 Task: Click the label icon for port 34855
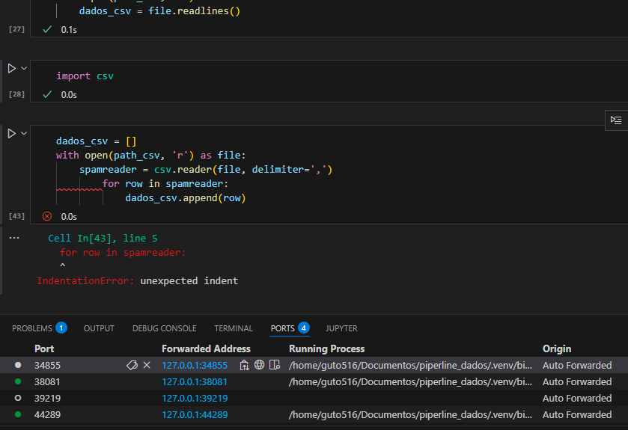tap(132, 365)
